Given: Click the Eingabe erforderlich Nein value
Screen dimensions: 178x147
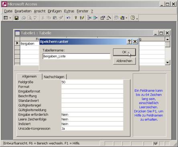Looking at the screenshot, I should tap(92, 115).
